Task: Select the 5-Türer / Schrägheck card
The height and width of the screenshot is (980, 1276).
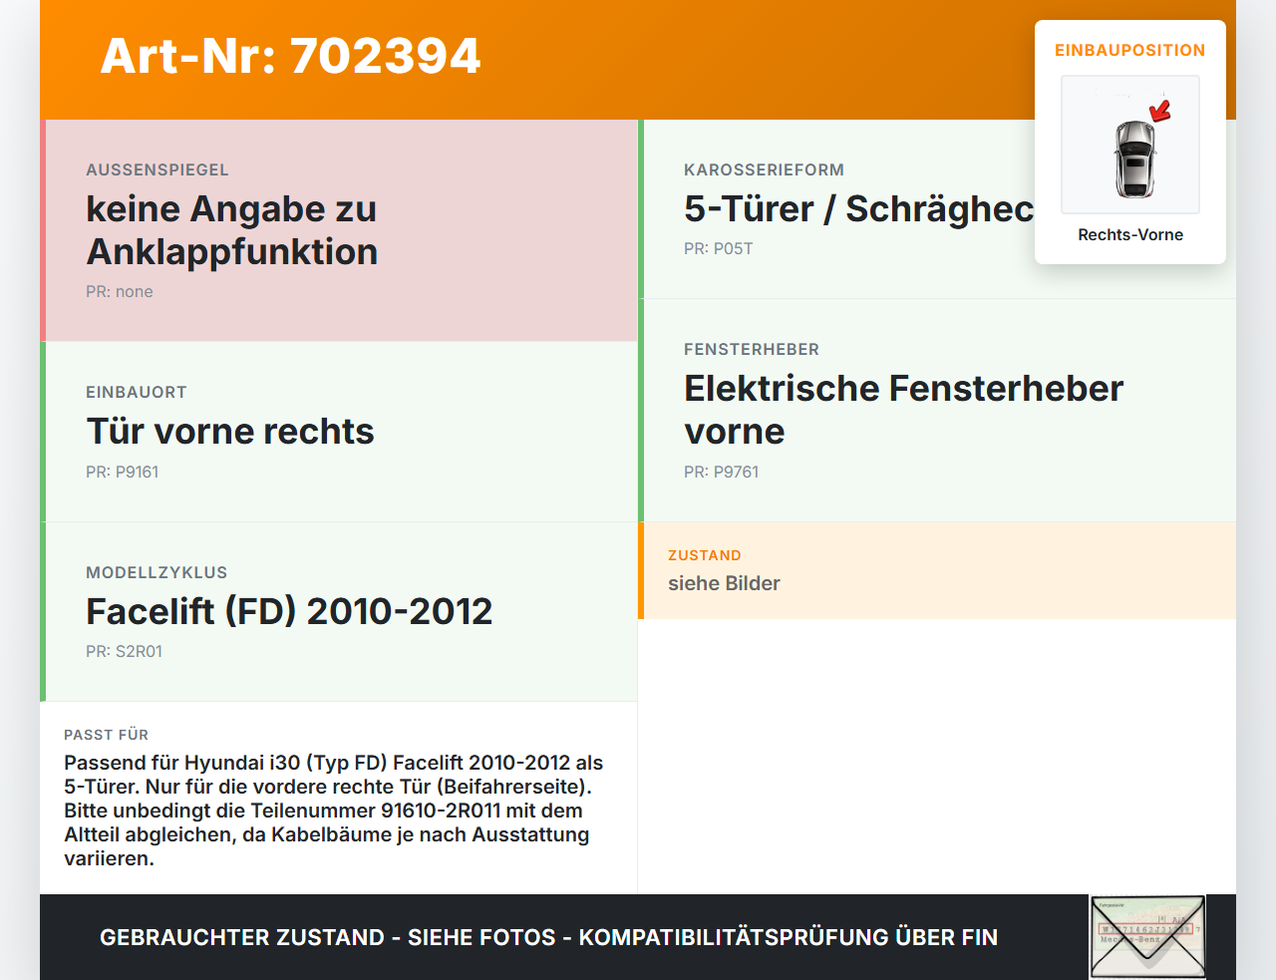Action: tap(937, 209)
